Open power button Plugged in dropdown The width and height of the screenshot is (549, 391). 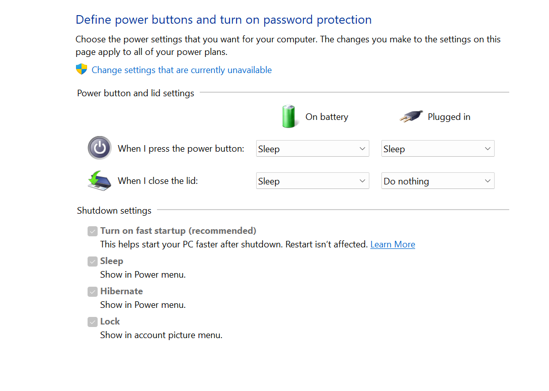pos(438,149)
